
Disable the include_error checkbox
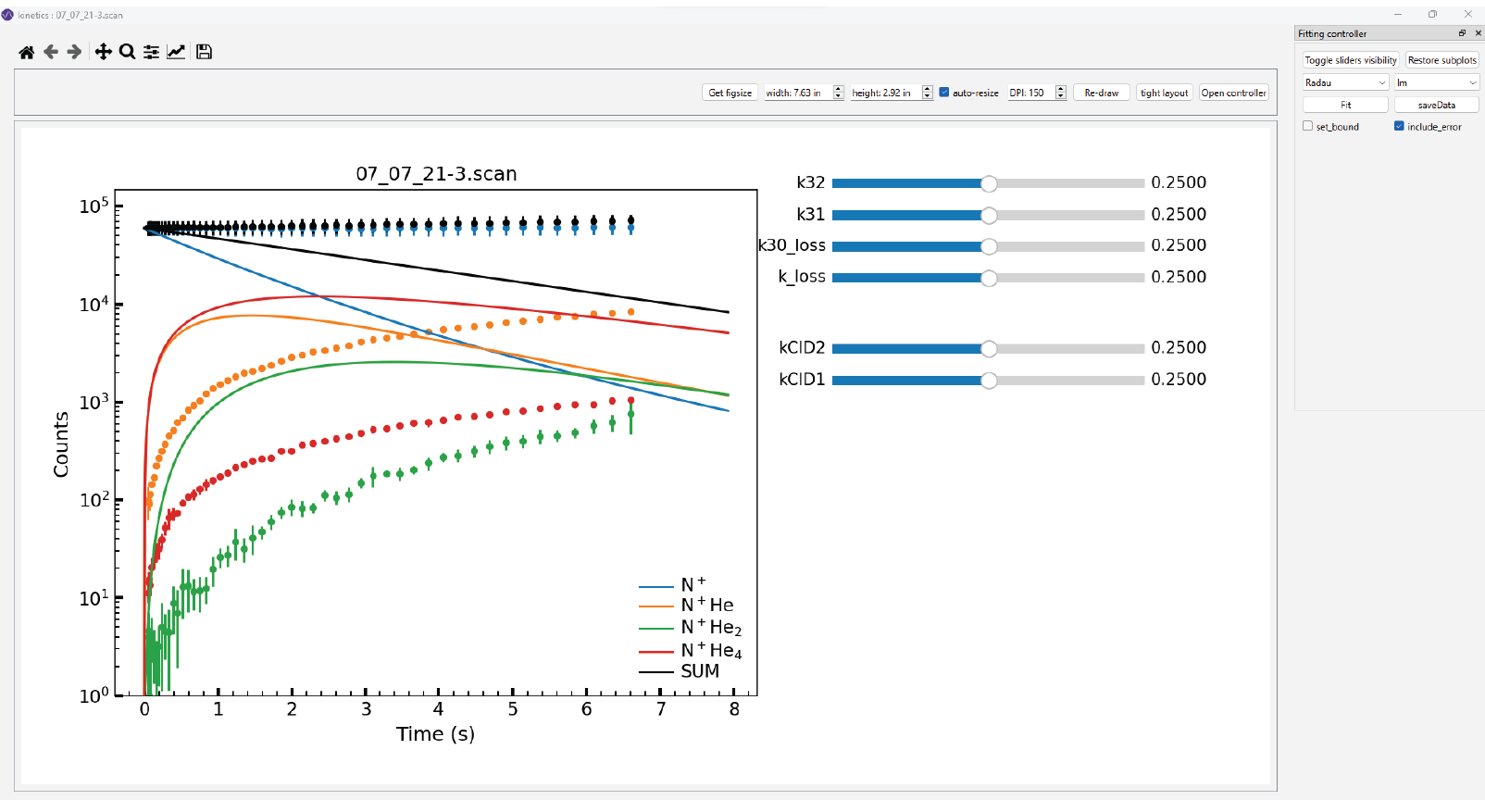(1399, 126)
